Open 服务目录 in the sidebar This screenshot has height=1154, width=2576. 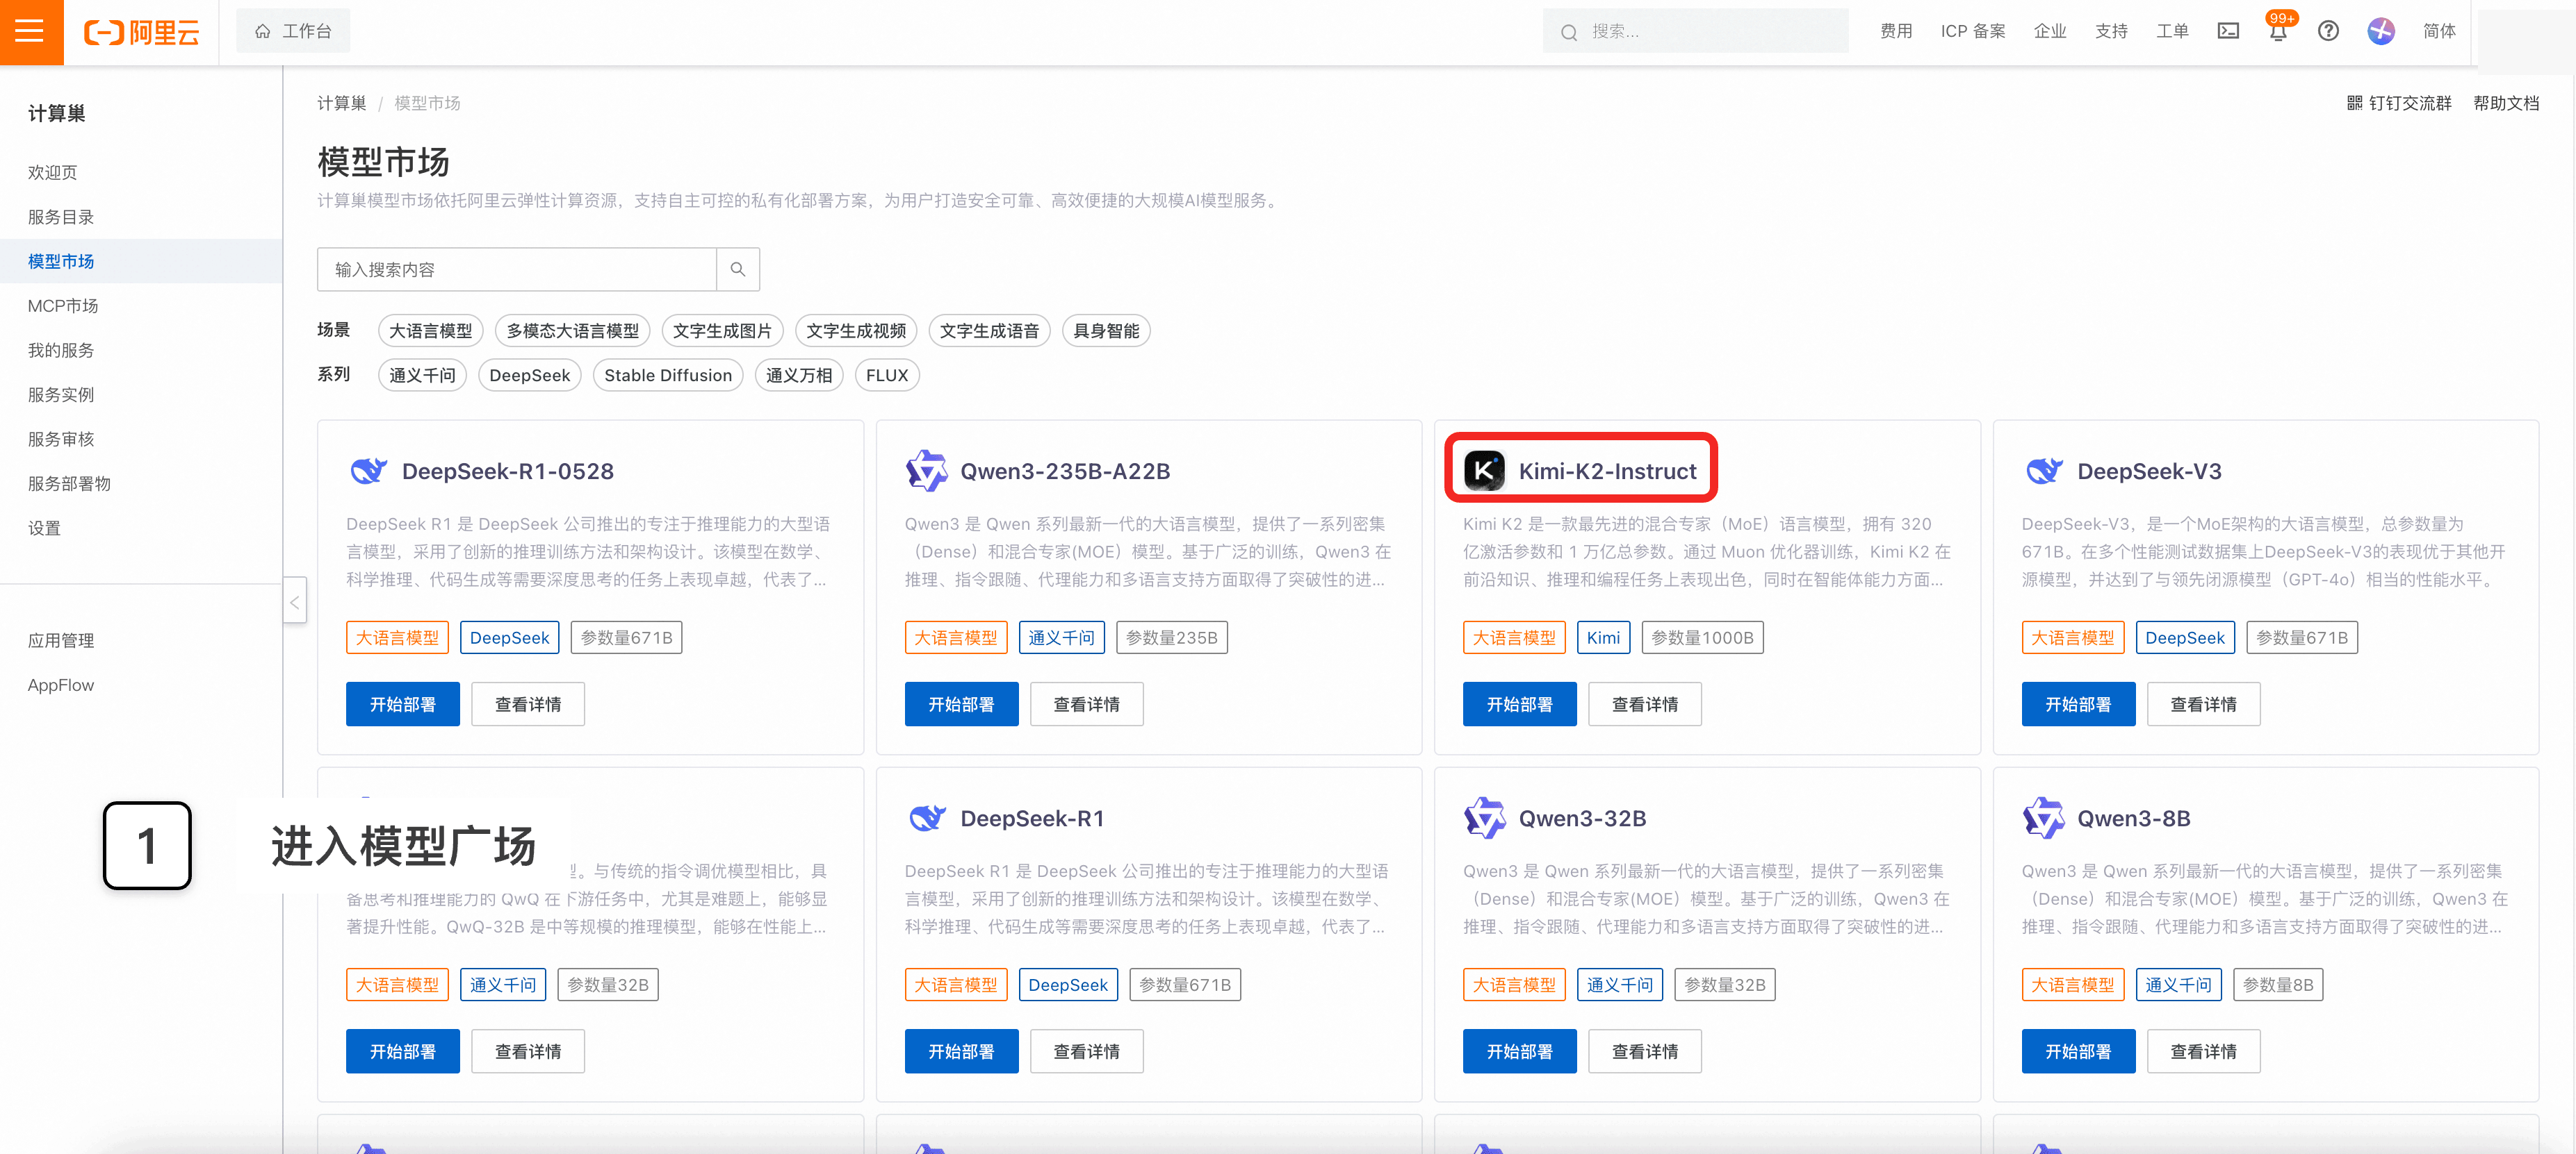60,217
